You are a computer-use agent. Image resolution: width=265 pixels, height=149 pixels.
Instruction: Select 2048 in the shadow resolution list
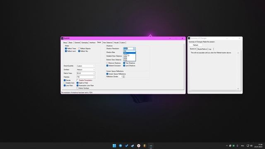pos(129,57)
